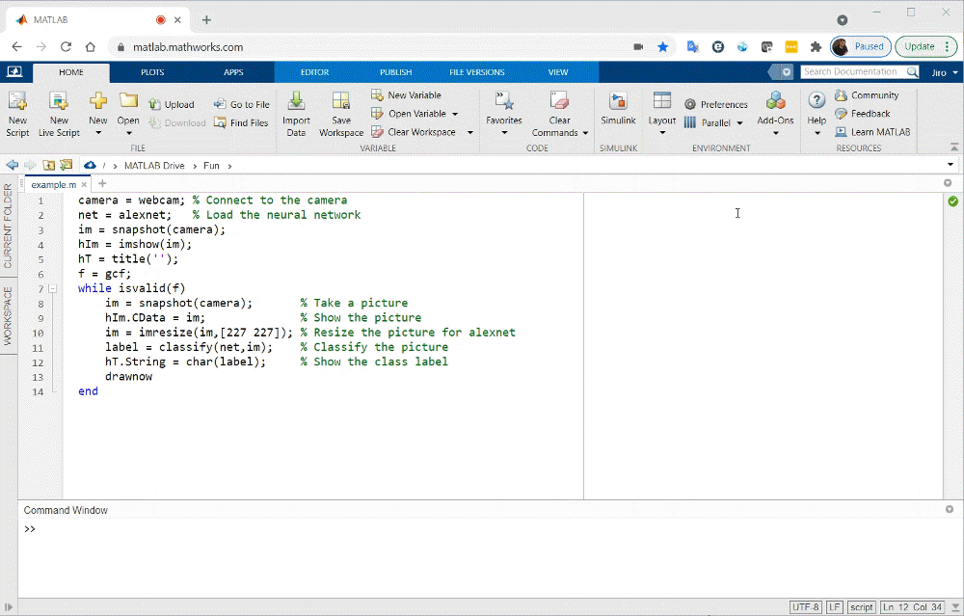Image resolution: width=964 pixels, height=616 pixels.
Task: Expand the Favorites dropdown
Action: [503, 132]
